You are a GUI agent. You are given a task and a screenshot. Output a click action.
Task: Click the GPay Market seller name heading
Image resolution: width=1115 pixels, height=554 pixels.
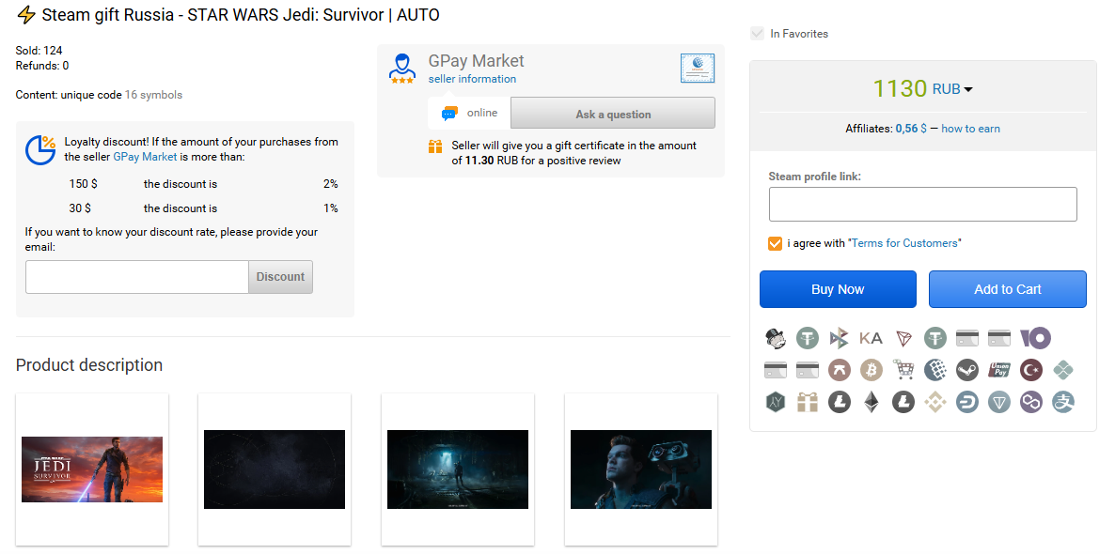click(x=476, y=60)
